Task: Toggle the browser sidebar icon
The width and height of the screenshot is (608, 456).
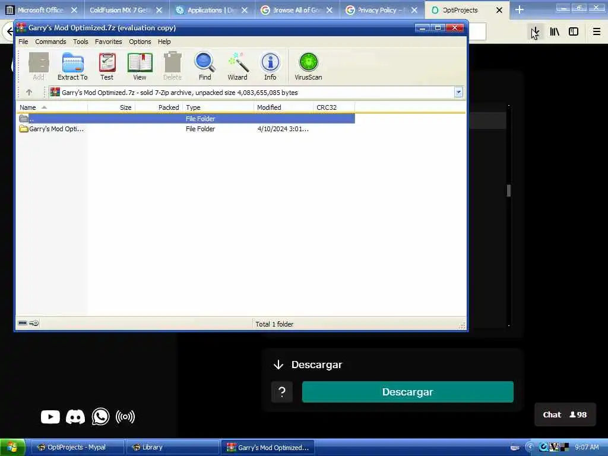Action: point(574,32)
